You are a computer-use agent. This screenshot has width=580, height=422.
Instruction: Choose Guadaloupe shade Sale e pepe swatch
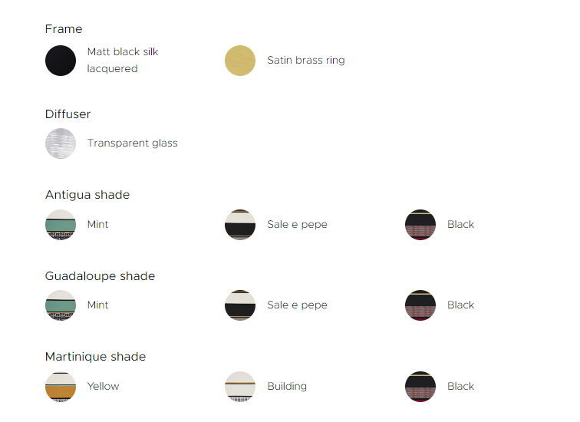coord(240,305)
